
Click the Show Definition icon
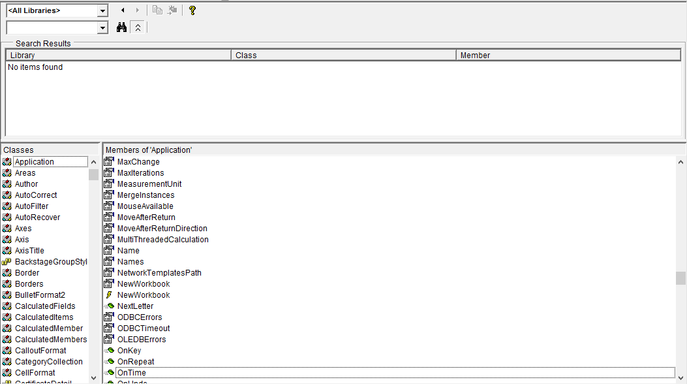(171, 10)
